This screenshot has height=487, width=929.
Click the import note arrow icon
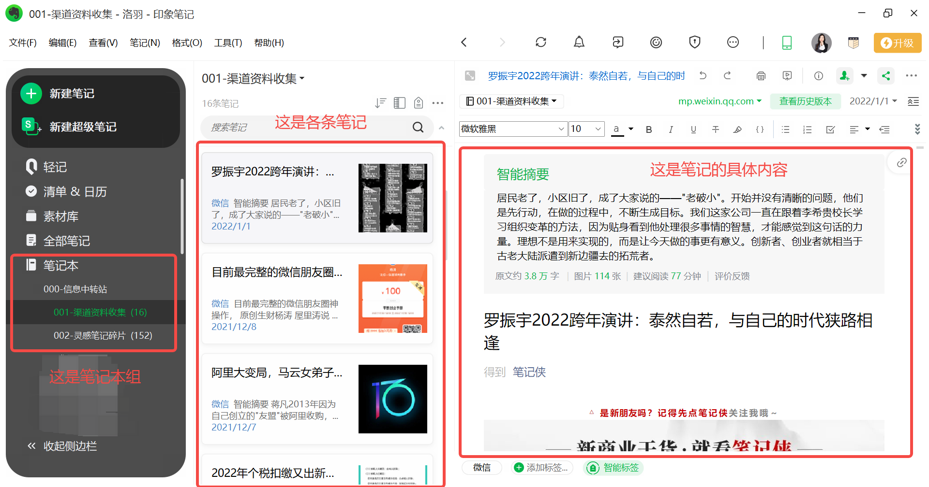(618, 43)
